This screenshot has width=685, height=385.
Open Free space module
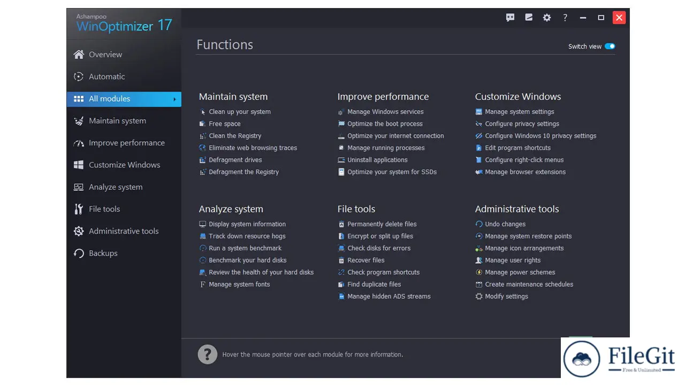tap(225, 124)
